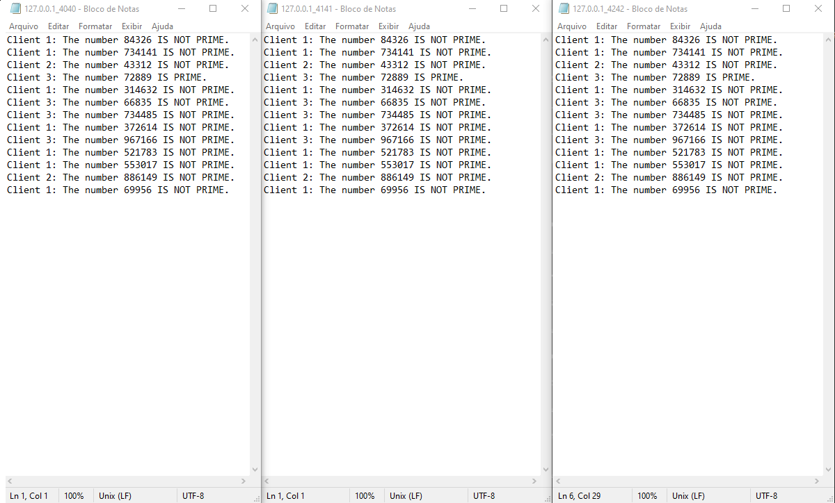This screenshot has height=503, width=835.
Task: Minimize the 127.0.0.1_4242 Notepad window
Action: pos(755,9)
